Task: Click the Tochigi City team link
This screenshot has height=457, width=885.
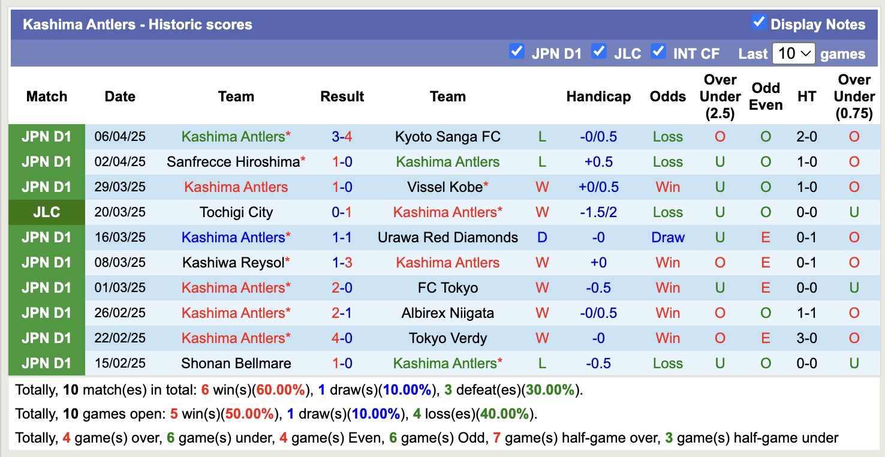Action: 236,212
